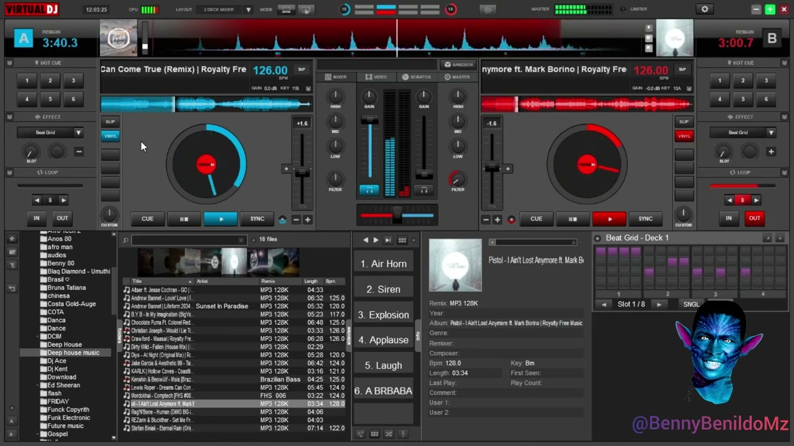Open the VirtualDJ settings gear
This screenshot has width=794, height=446.
pos(705,9)
